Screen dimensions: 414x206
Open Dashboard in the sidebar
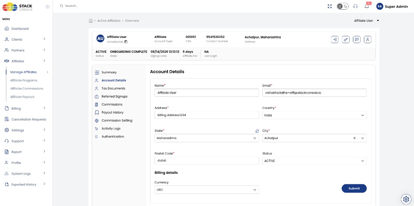20,29
